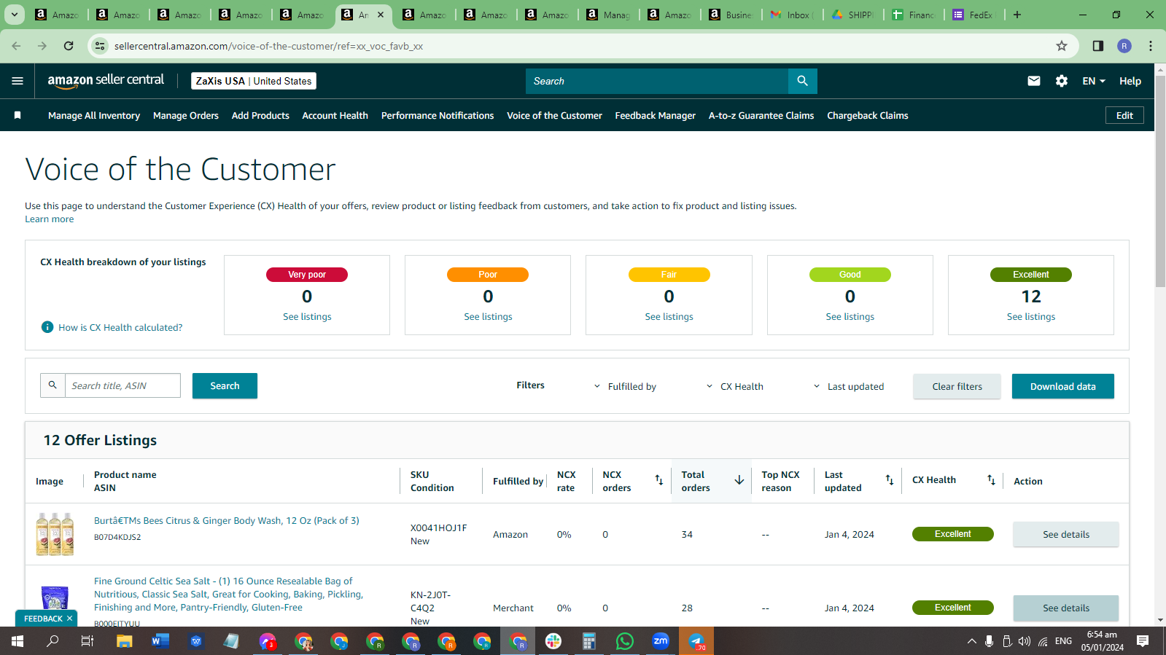
Task: Click the Burt's Bees product thumbnail
Action: [x=55, y=534]
